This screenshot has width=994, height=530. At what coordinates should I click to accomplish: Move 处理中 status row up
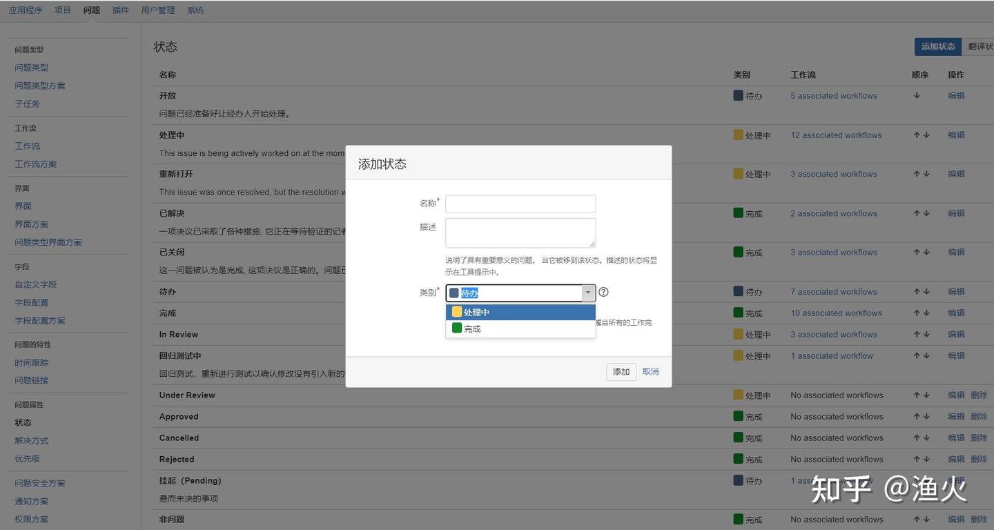point(917,135)
